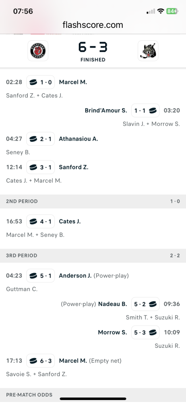The width and height of the screenshot is (186, 404).
Task: Tap the 5-3 goal puck badge
Action: (x=145, y=332)
